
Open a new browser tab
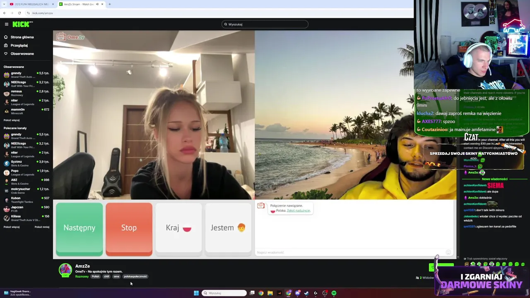(110, 4)
